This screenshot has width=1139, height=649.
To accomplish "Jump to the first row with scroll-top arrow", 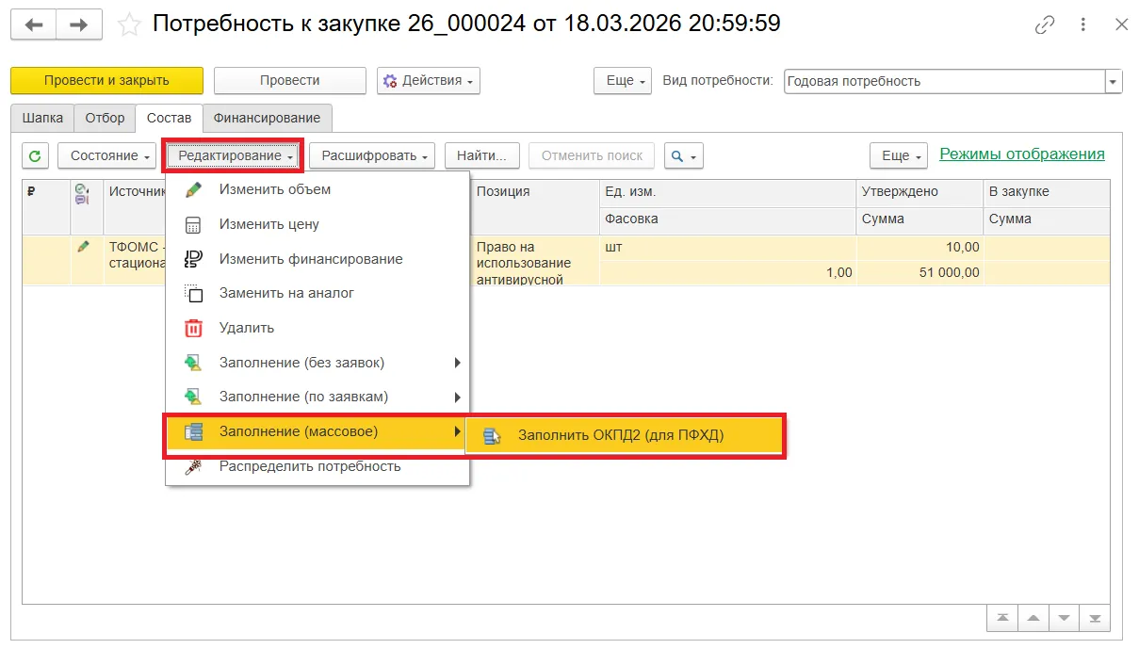I will tap(1003, 618).
